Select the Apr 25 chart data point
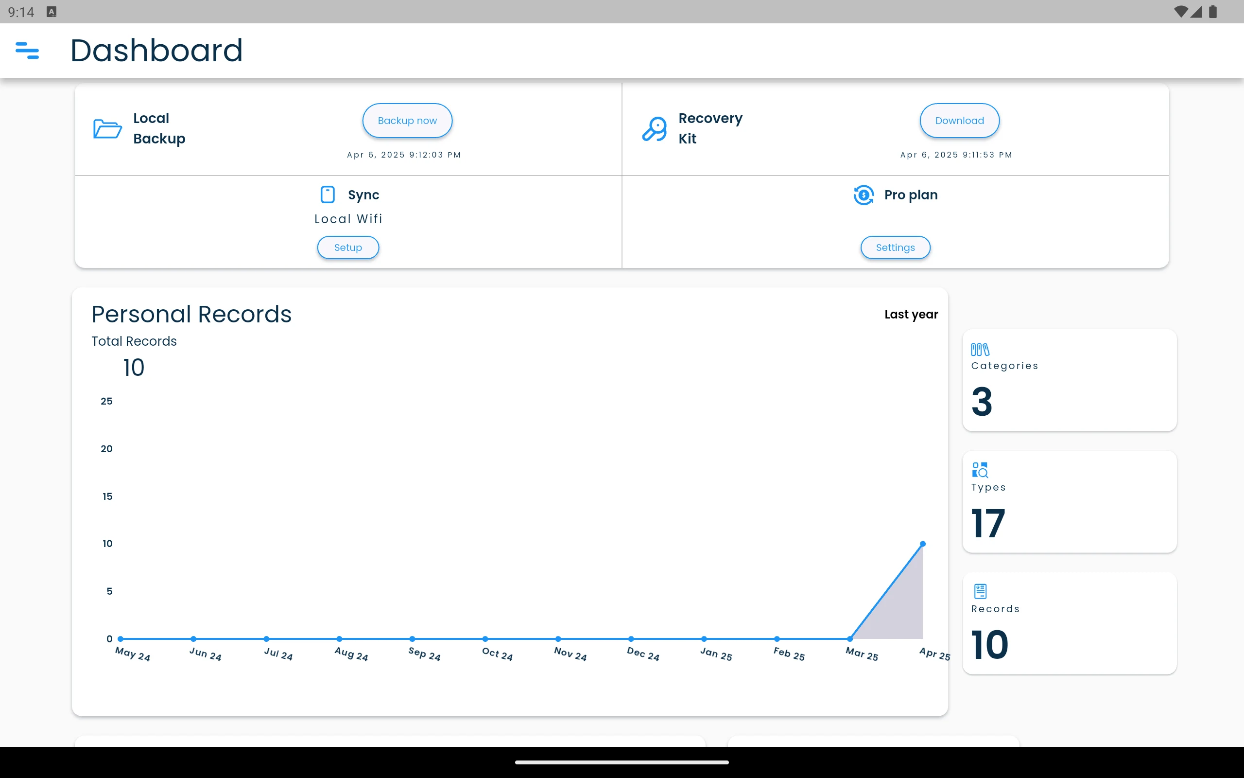Image resolution: width=1244 pixels, height=778 pixels. (923, 544)
